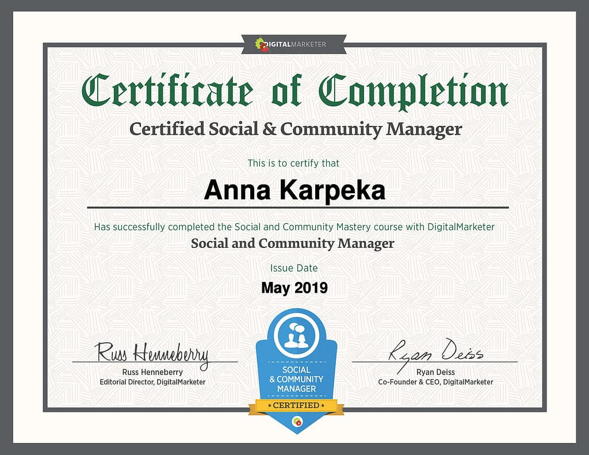Viewport: 589px width, 455px height.
Task: Click the printed name Russ Henneberry
Action: tap(152, 372)
